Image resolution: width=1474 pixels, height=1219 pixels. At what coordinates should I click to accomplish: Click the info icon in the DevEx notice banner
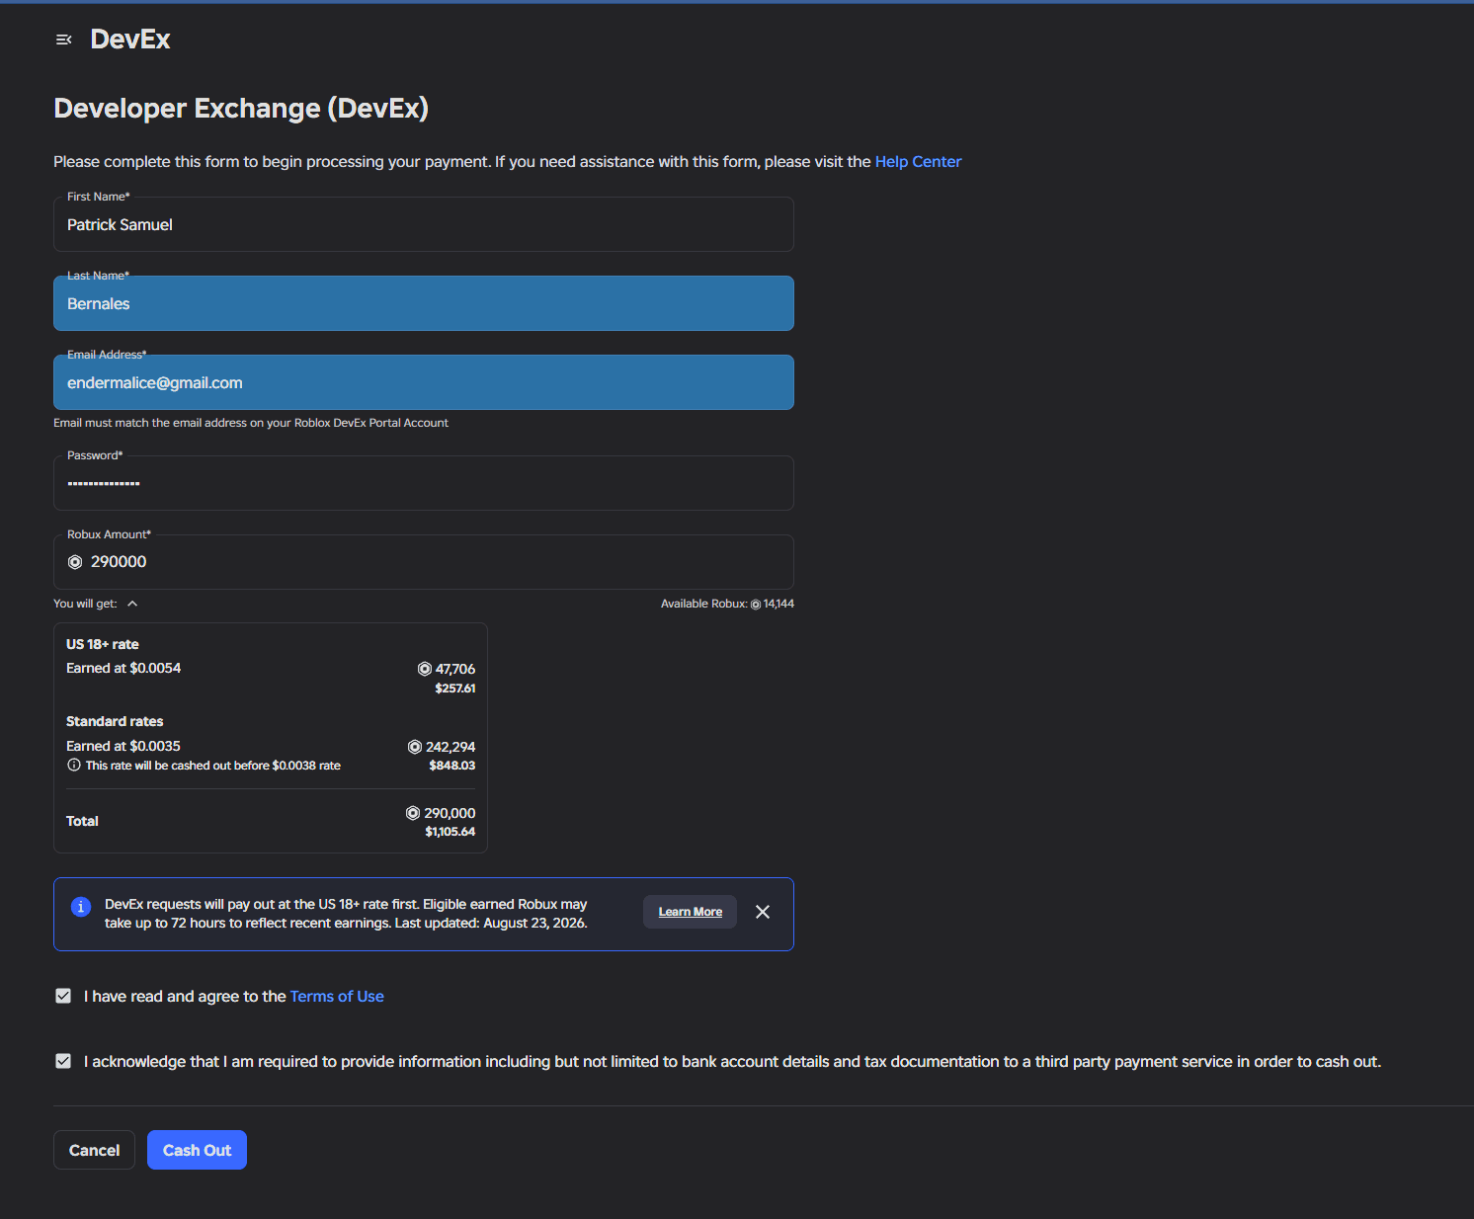coord(81,907)
